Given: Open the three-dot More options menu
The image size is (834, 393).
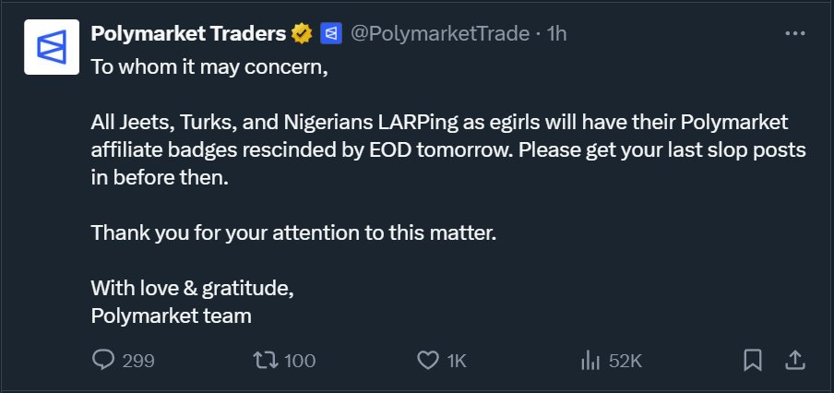Looking at the screenshot, I should [794, 33].
